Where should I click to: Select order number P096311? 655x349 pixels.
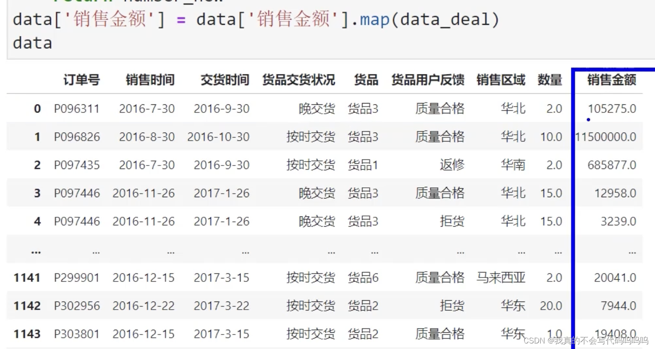77,109
